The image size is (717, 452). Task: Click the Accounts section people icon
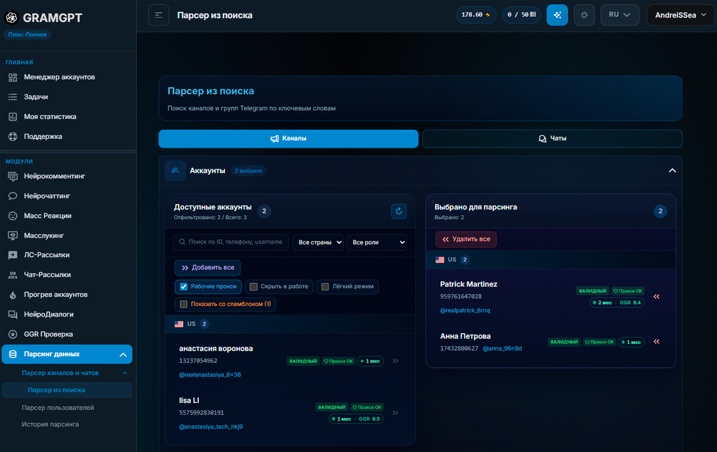175,170
